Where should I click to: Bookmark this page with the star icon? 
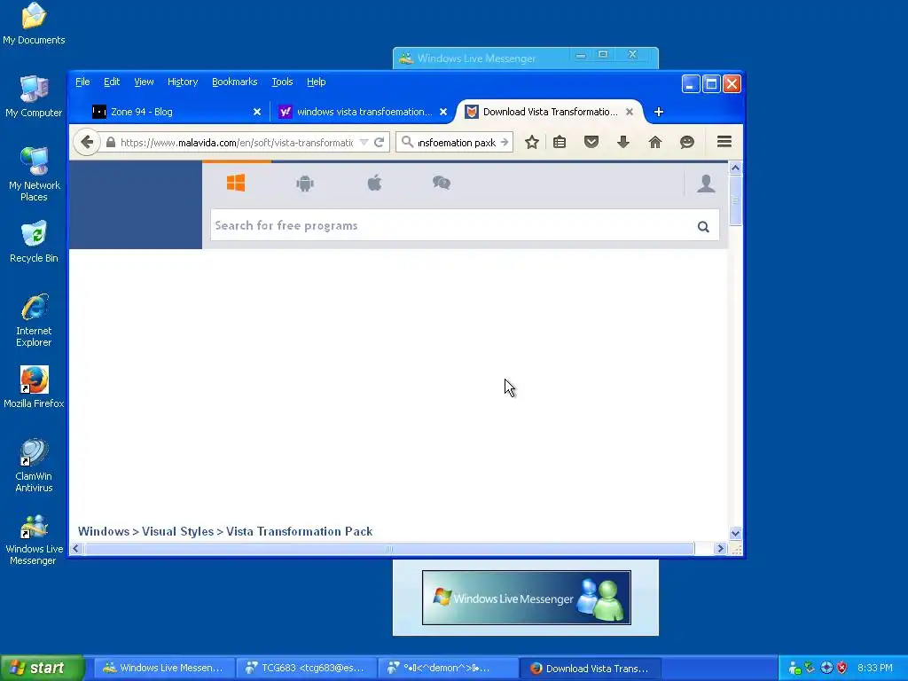[532, 142]
